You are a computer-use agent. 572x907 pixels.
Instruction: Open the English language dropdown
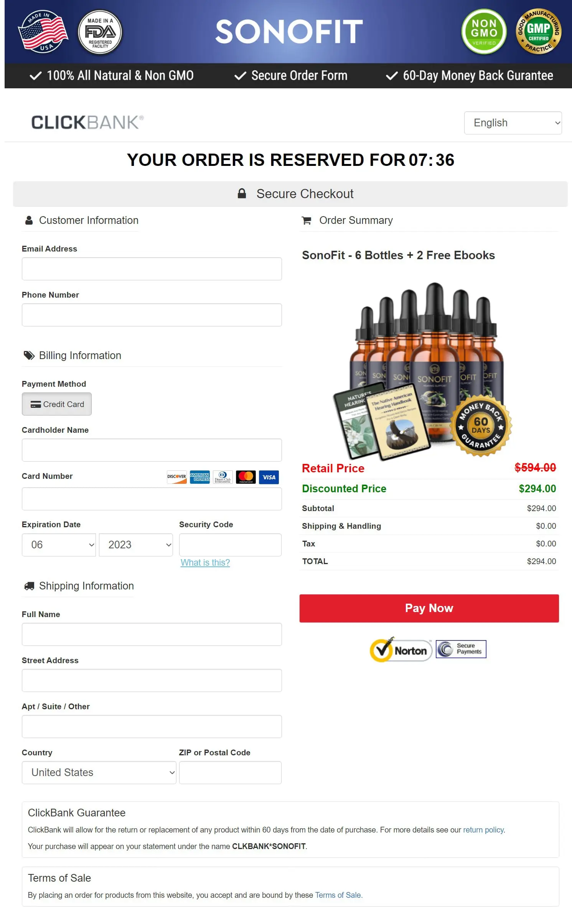[x=513, y=123]
